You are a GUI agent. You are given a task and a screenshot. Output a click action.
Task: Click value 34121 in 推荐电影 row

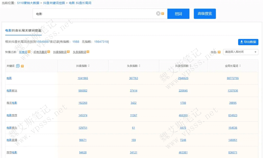(x=133, y=152)
